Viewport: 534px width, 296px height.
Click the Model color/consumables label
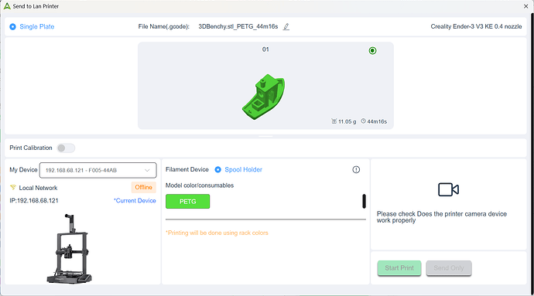click(200, 185)
